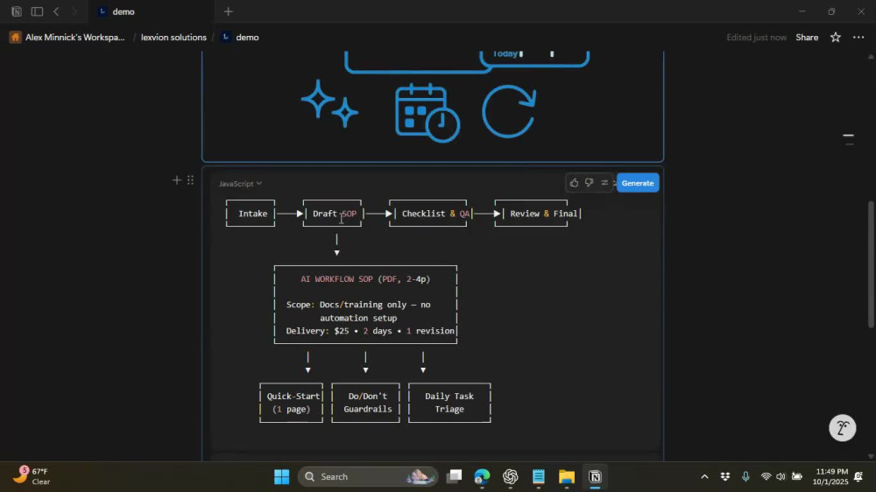876x492 pixels.
Task: Click the "Review & Final" box text
Action: coord(544,214)
